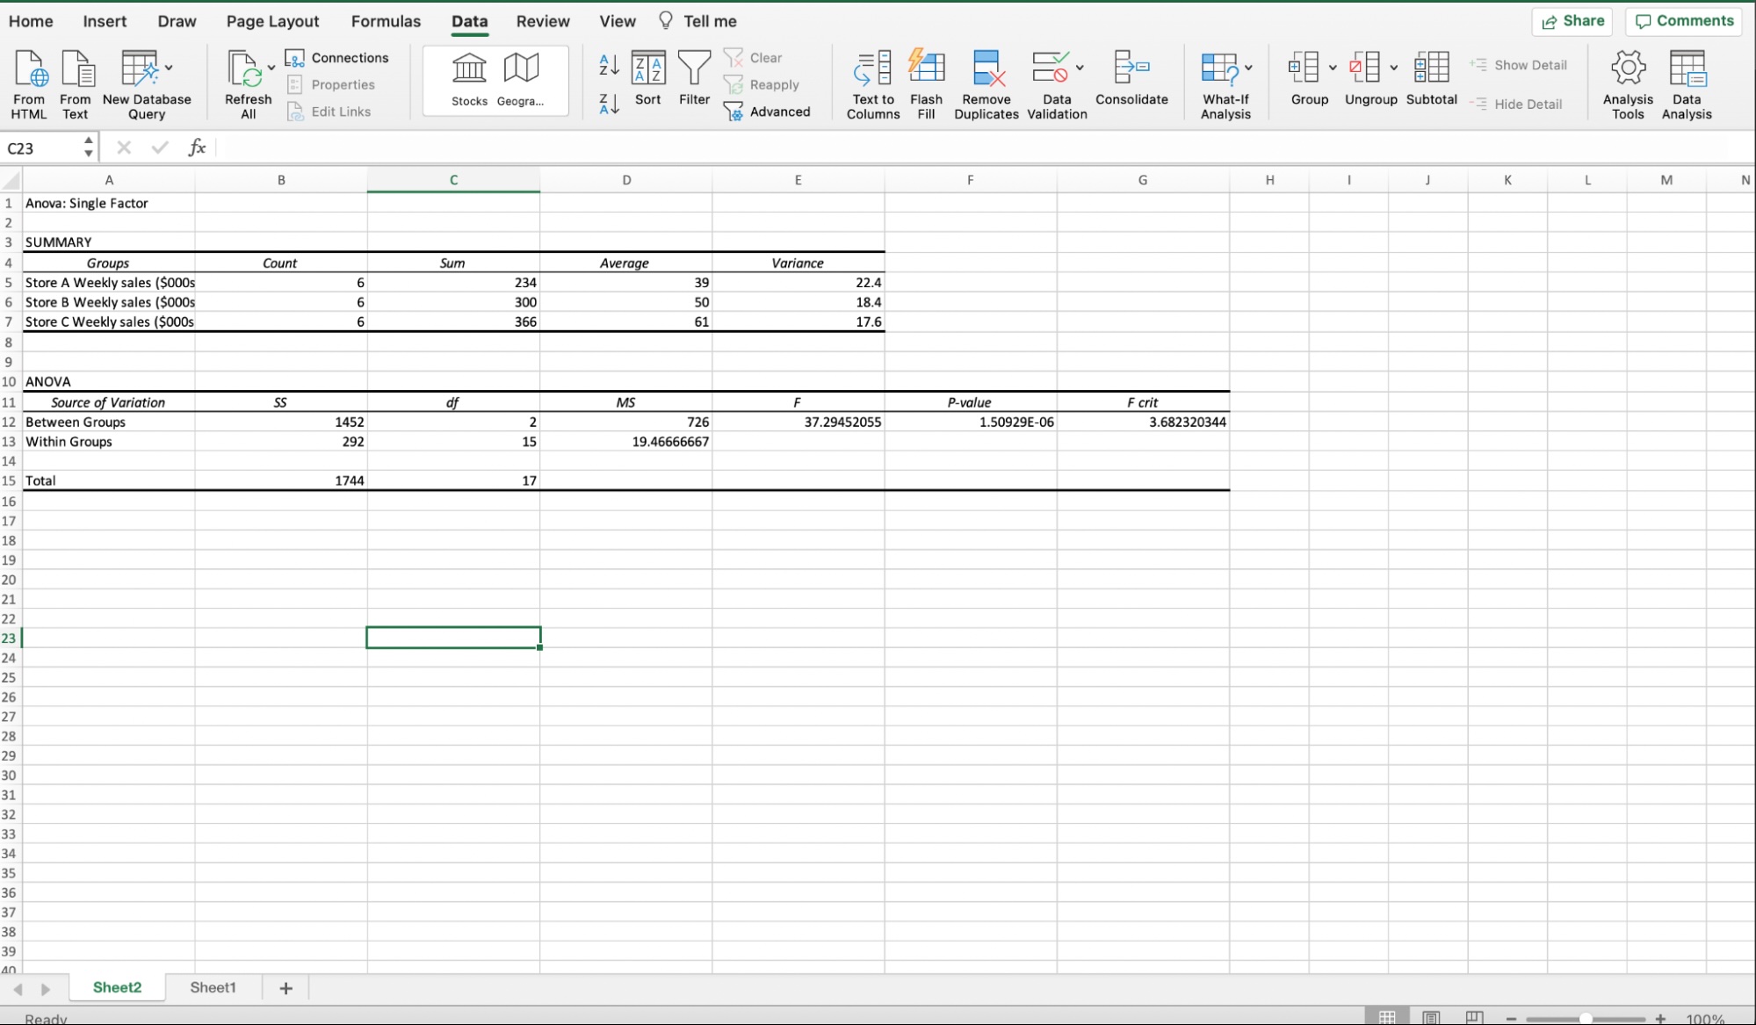Sort descending Z to A
The height and width of the screenshot is (1025, 1756).
click(x=609, y=105)
